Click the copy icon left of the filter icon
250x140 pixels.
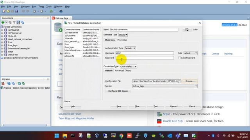(10, 23)
